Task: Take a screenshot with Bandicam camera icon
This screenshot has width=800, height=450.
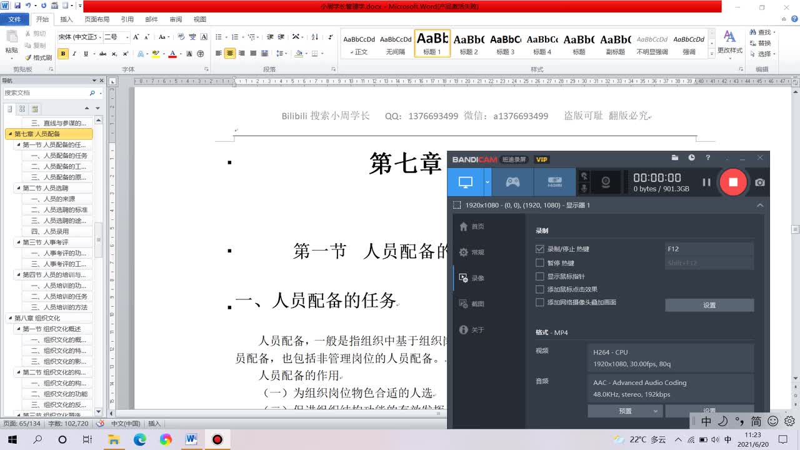Action: click(759, 182)
